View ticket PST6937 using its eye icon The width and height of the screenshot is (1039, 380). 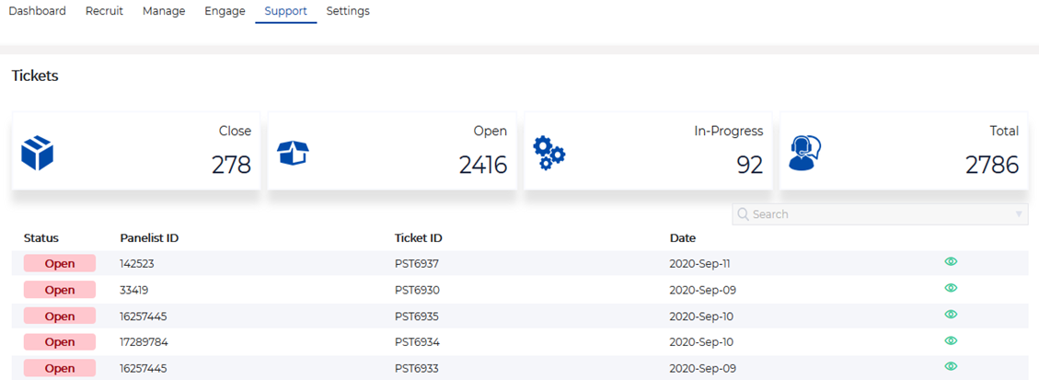(951, 262)
